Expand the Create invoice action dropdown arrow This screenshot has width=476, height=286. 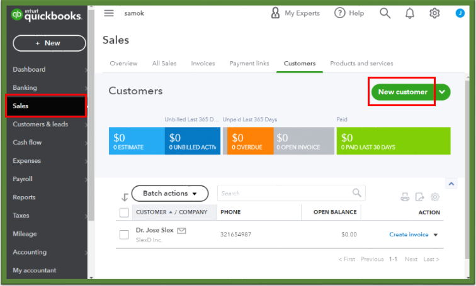pyautogui.click(x=436, y=235)
